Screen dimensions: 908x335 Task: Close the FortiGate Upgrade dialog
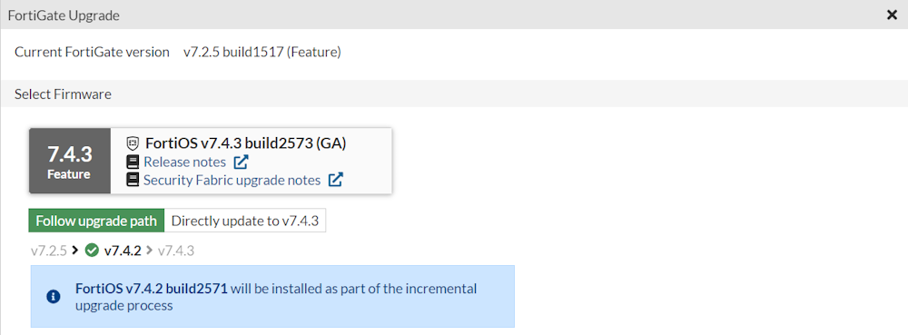(892, 15)
